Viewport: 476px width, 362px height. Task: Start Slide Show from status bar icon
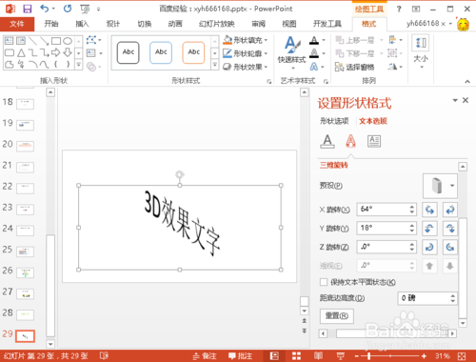(x=341, y=356)
